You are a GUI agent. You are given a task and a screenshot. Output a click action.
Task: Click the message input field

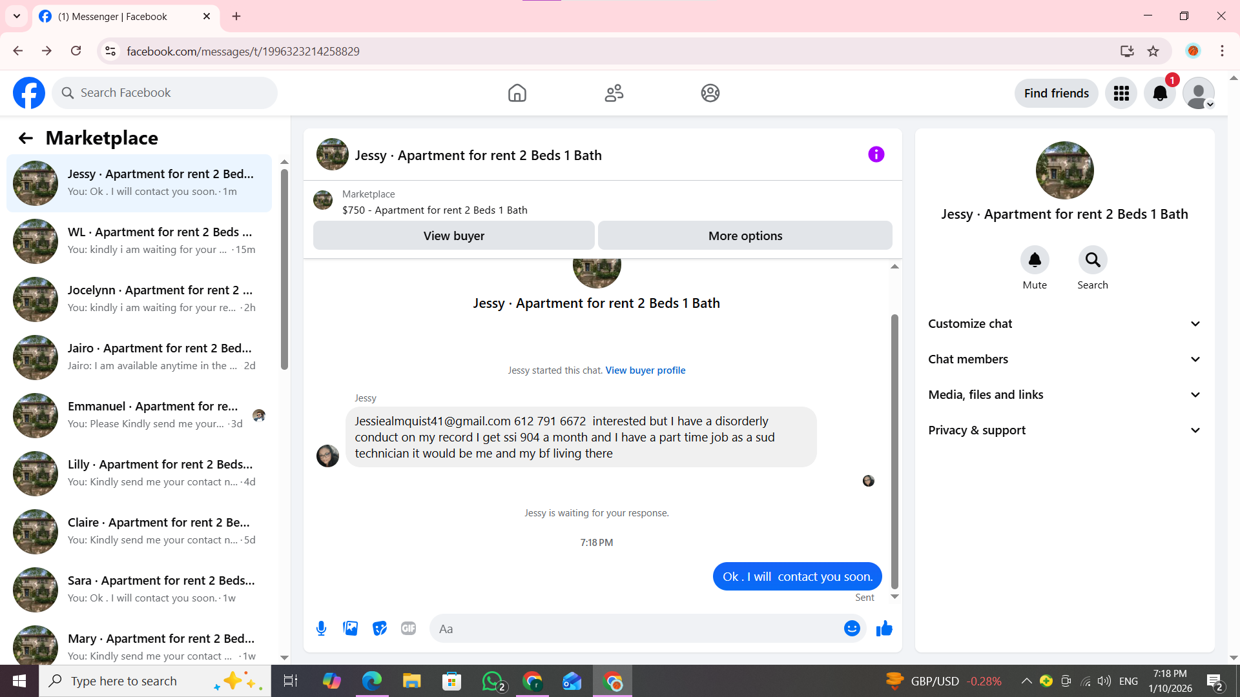(636, 629)
